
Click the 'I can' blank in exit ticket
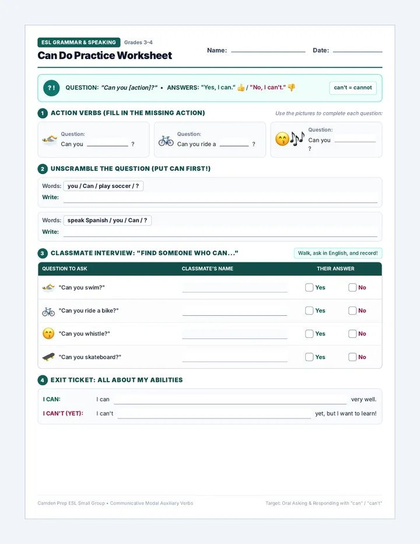pyautogui.click(x=230, y=400)
